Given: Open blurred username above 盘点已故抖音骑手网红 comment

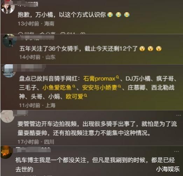Looking at the screenshot, I should click(x=30, y=68).
